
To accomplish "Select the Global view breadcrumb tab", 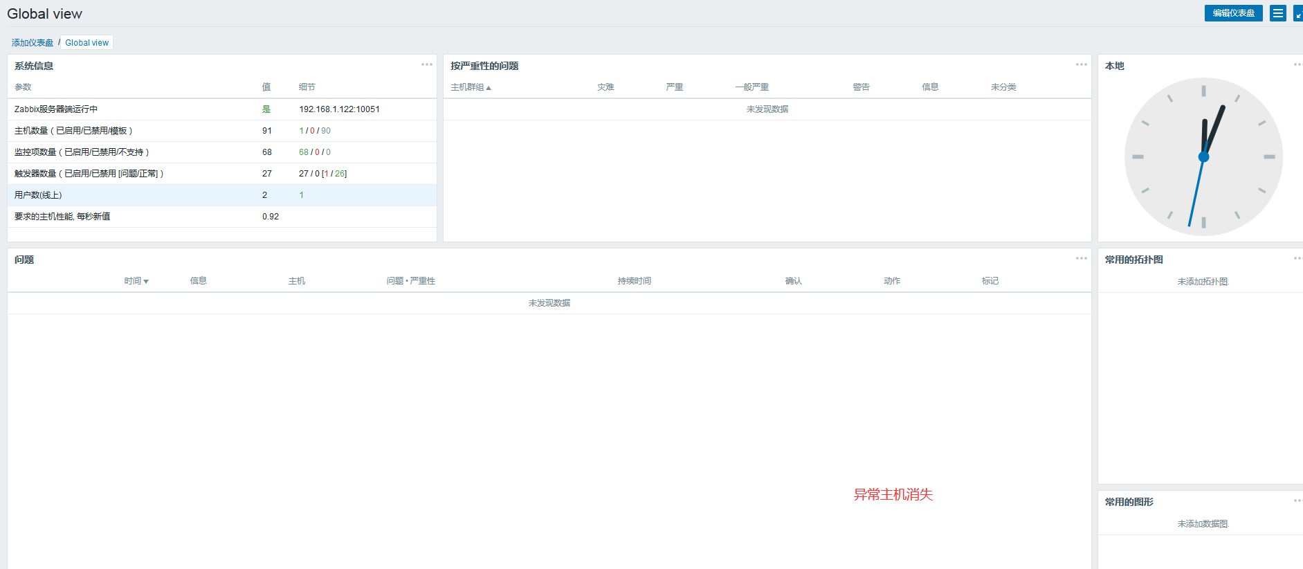I will (87, 43).
